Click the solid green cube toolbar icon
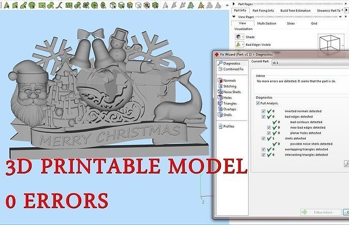This screenshot has width=349, height=225. point(155,5)
